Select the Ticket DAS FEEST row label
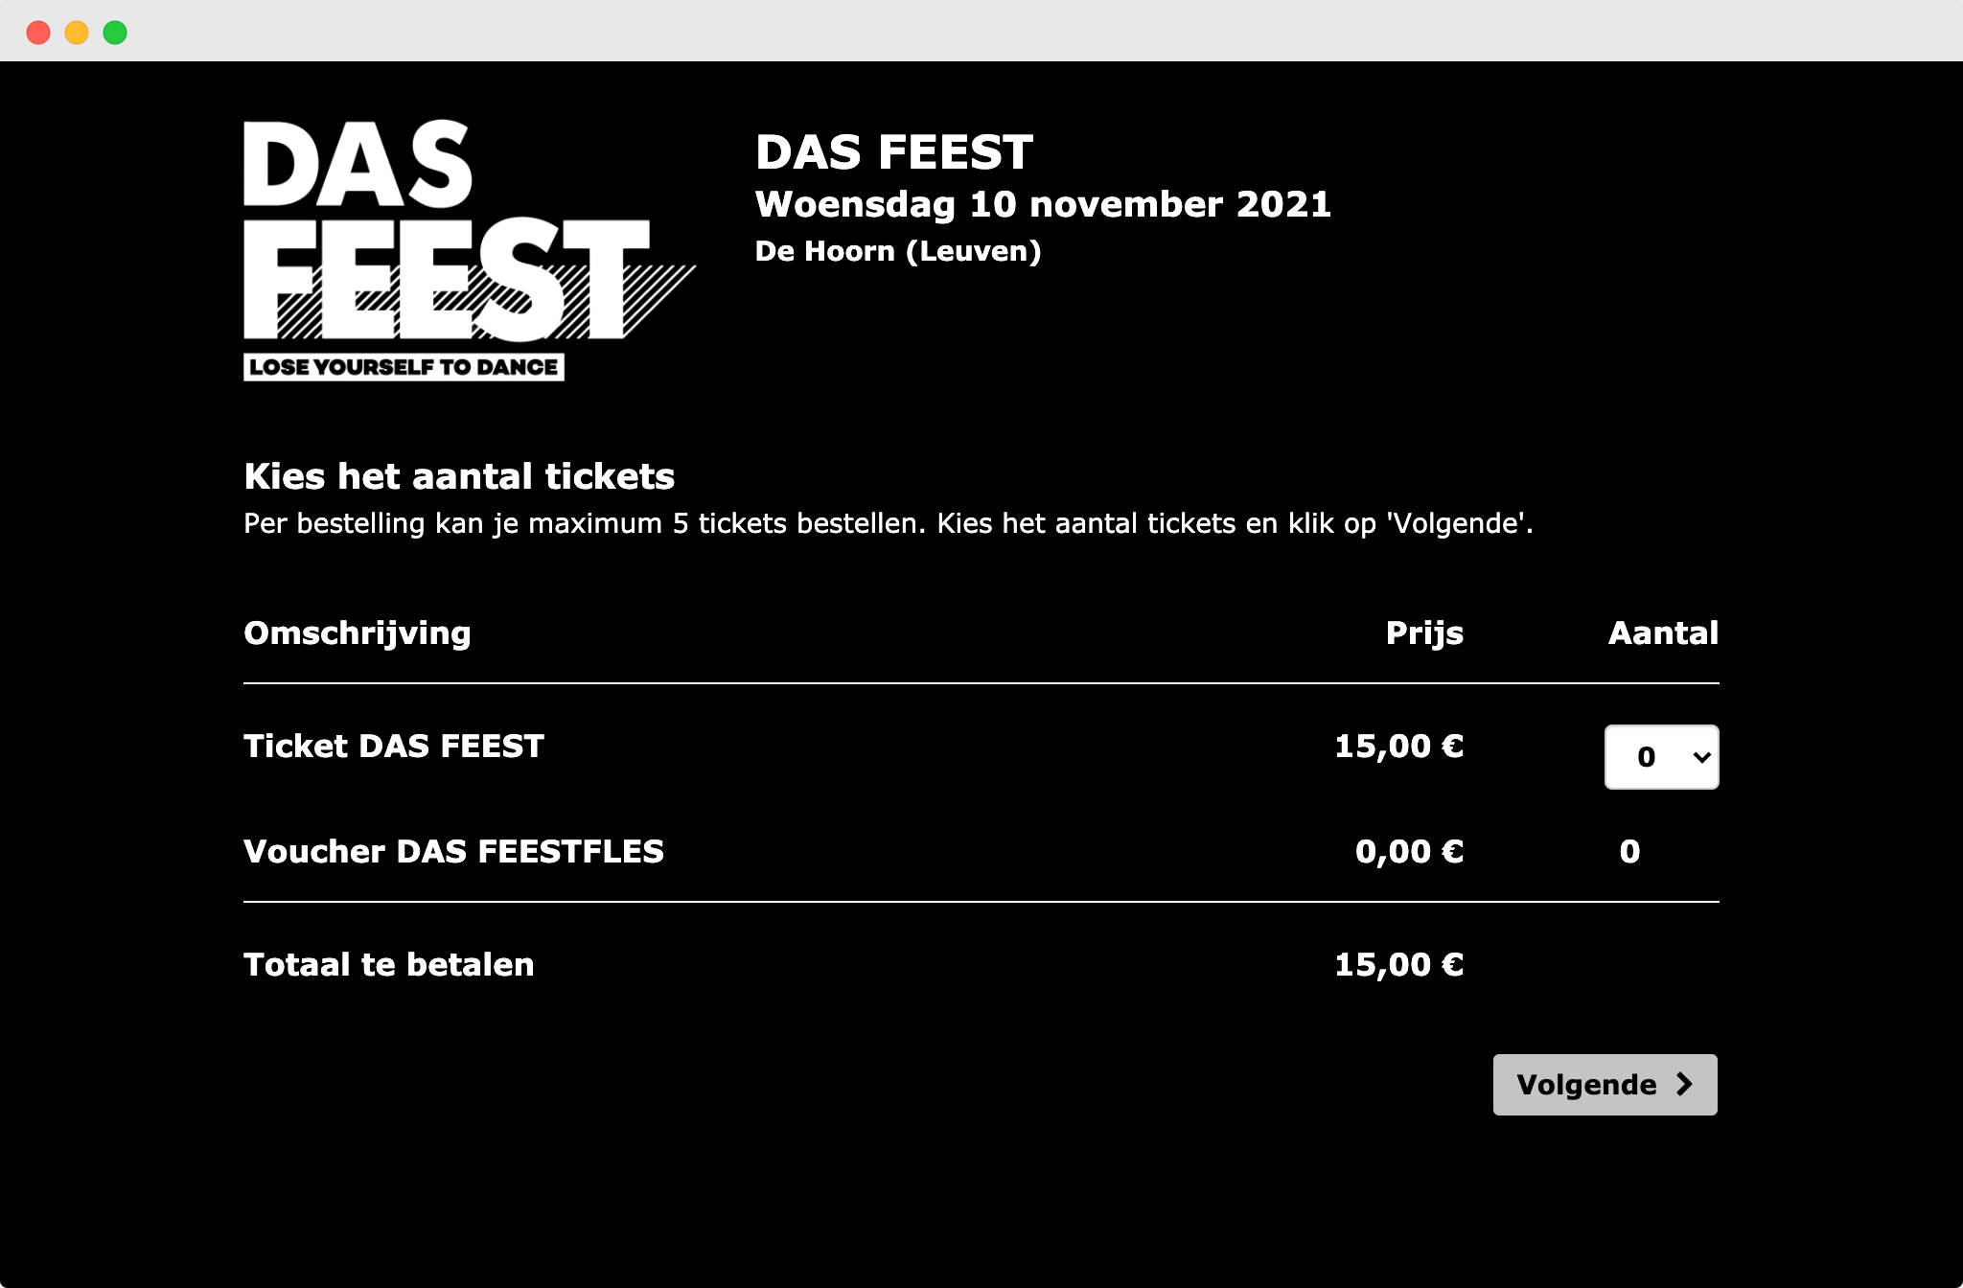 pyautogui.click(x=394, y=746)
